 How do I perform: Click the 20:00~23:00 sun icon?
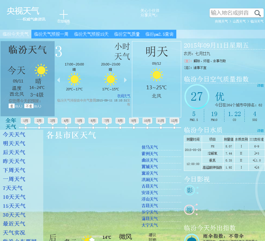pos(111,79)
